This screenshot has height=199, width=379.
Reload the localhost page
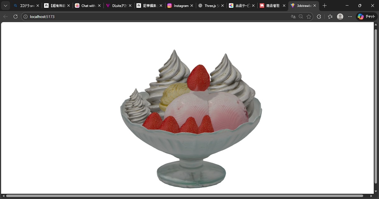[16, 17]
